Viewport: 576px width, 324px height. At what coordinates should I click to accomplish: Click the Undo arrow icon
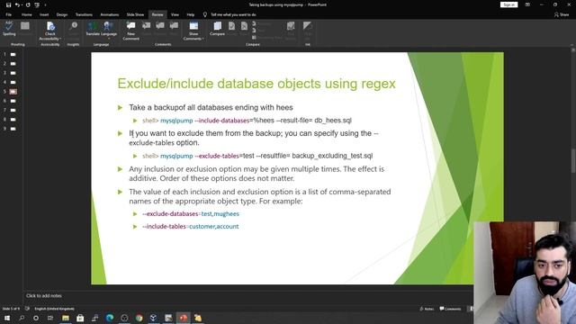[17, 4]
